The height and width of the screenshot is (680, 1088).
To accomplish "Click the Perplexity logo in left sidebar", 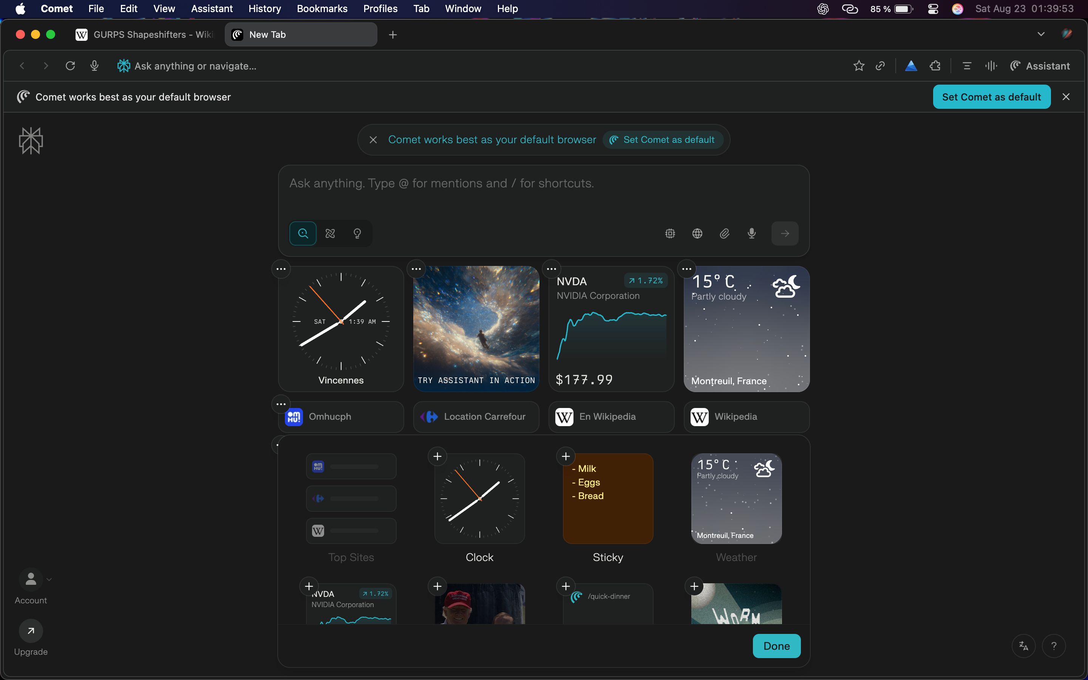I will point(31,141).
